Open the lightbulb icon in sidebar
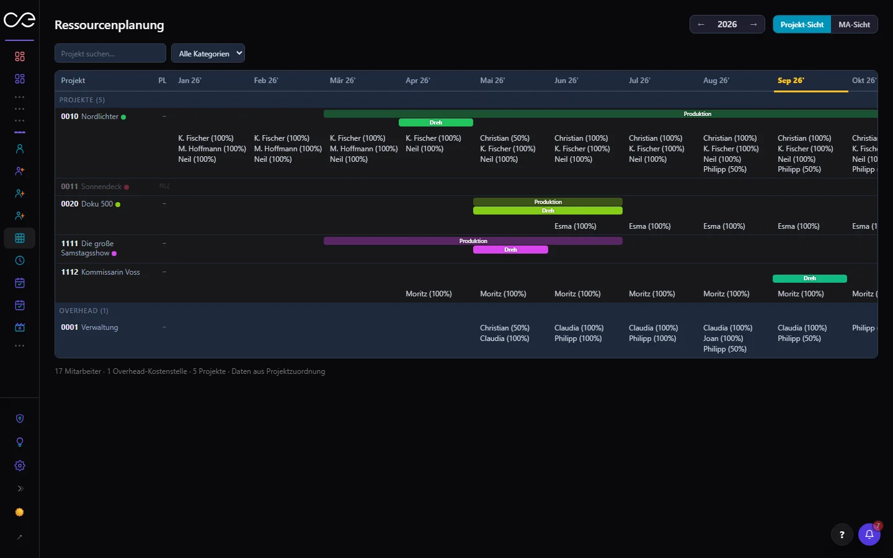 20,442
